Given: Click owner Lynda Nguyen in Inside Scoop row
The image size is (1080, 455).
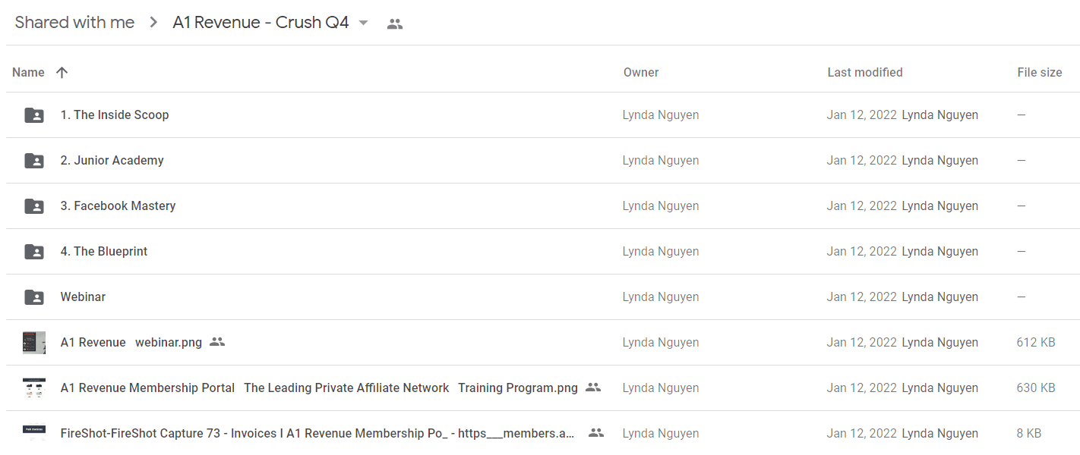Looking at the screenshot, I should pyautogui.click(x=661, y=115).
